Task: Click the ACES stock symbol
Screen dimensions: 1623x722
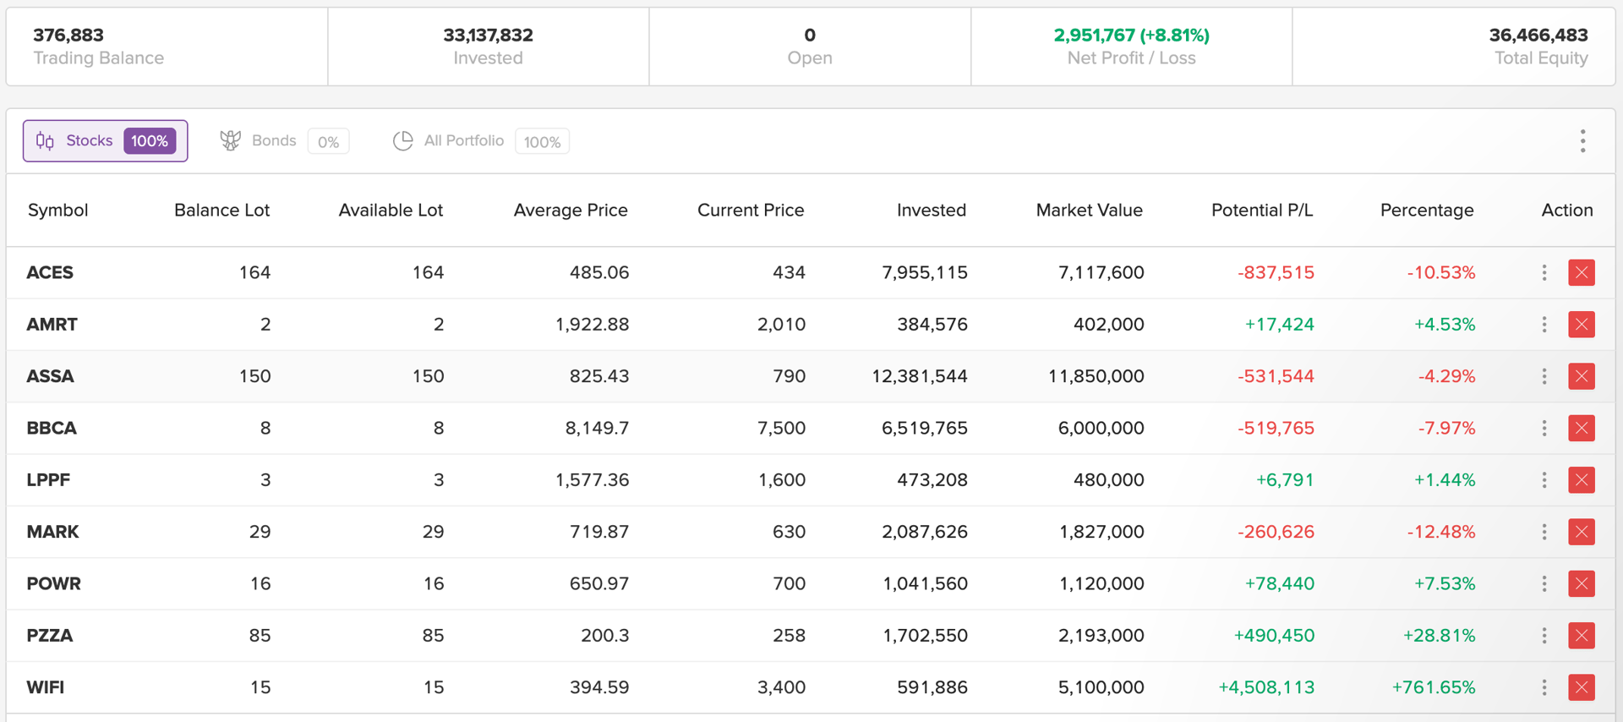Action: click(x=50, y=273)
